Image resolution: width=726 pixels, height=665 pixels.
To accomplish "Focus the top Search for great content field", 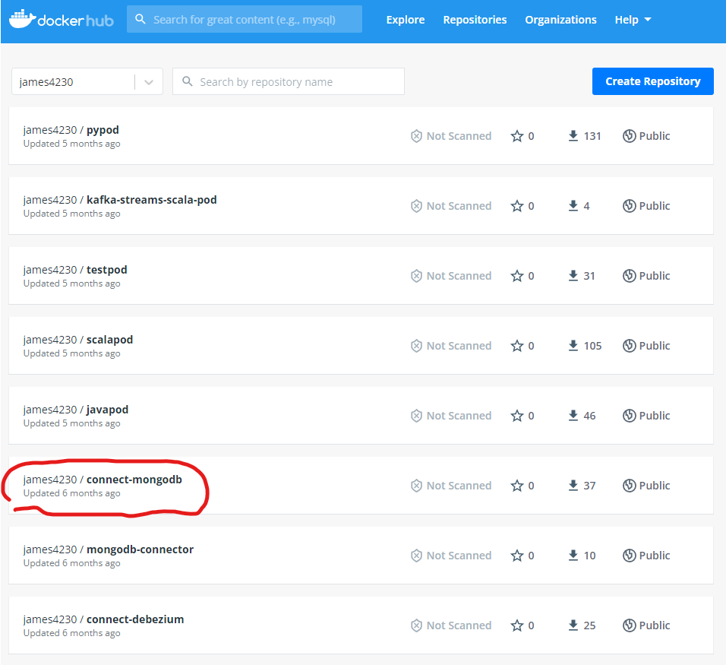I will click(244, 19).
